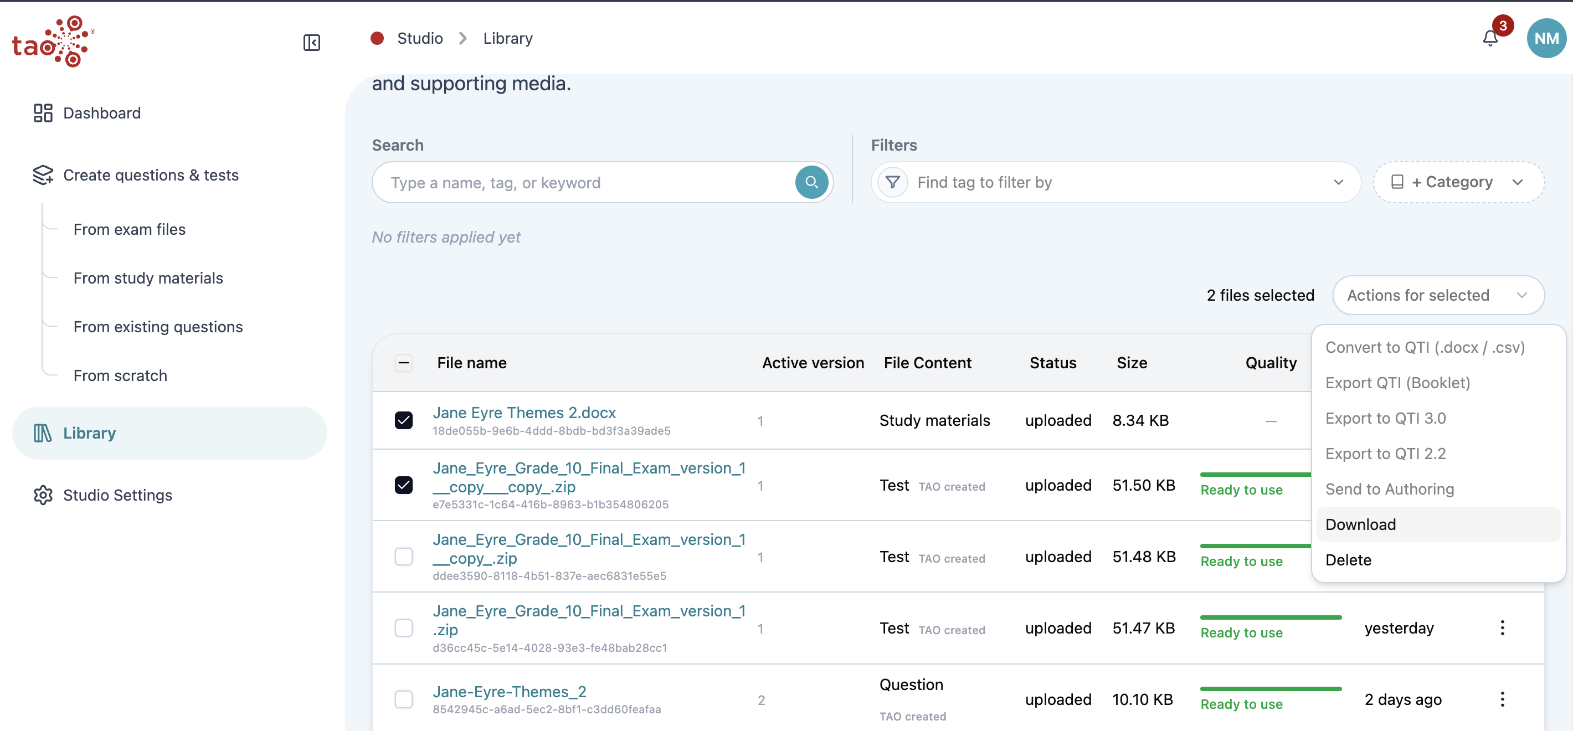Open row menu for the yesterday file
The width and height of the screenshot is (1573, 731).
(x=1502, y=628)
